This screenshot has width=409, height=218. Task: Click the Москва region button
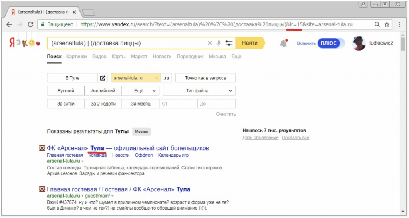click(141, 132)
